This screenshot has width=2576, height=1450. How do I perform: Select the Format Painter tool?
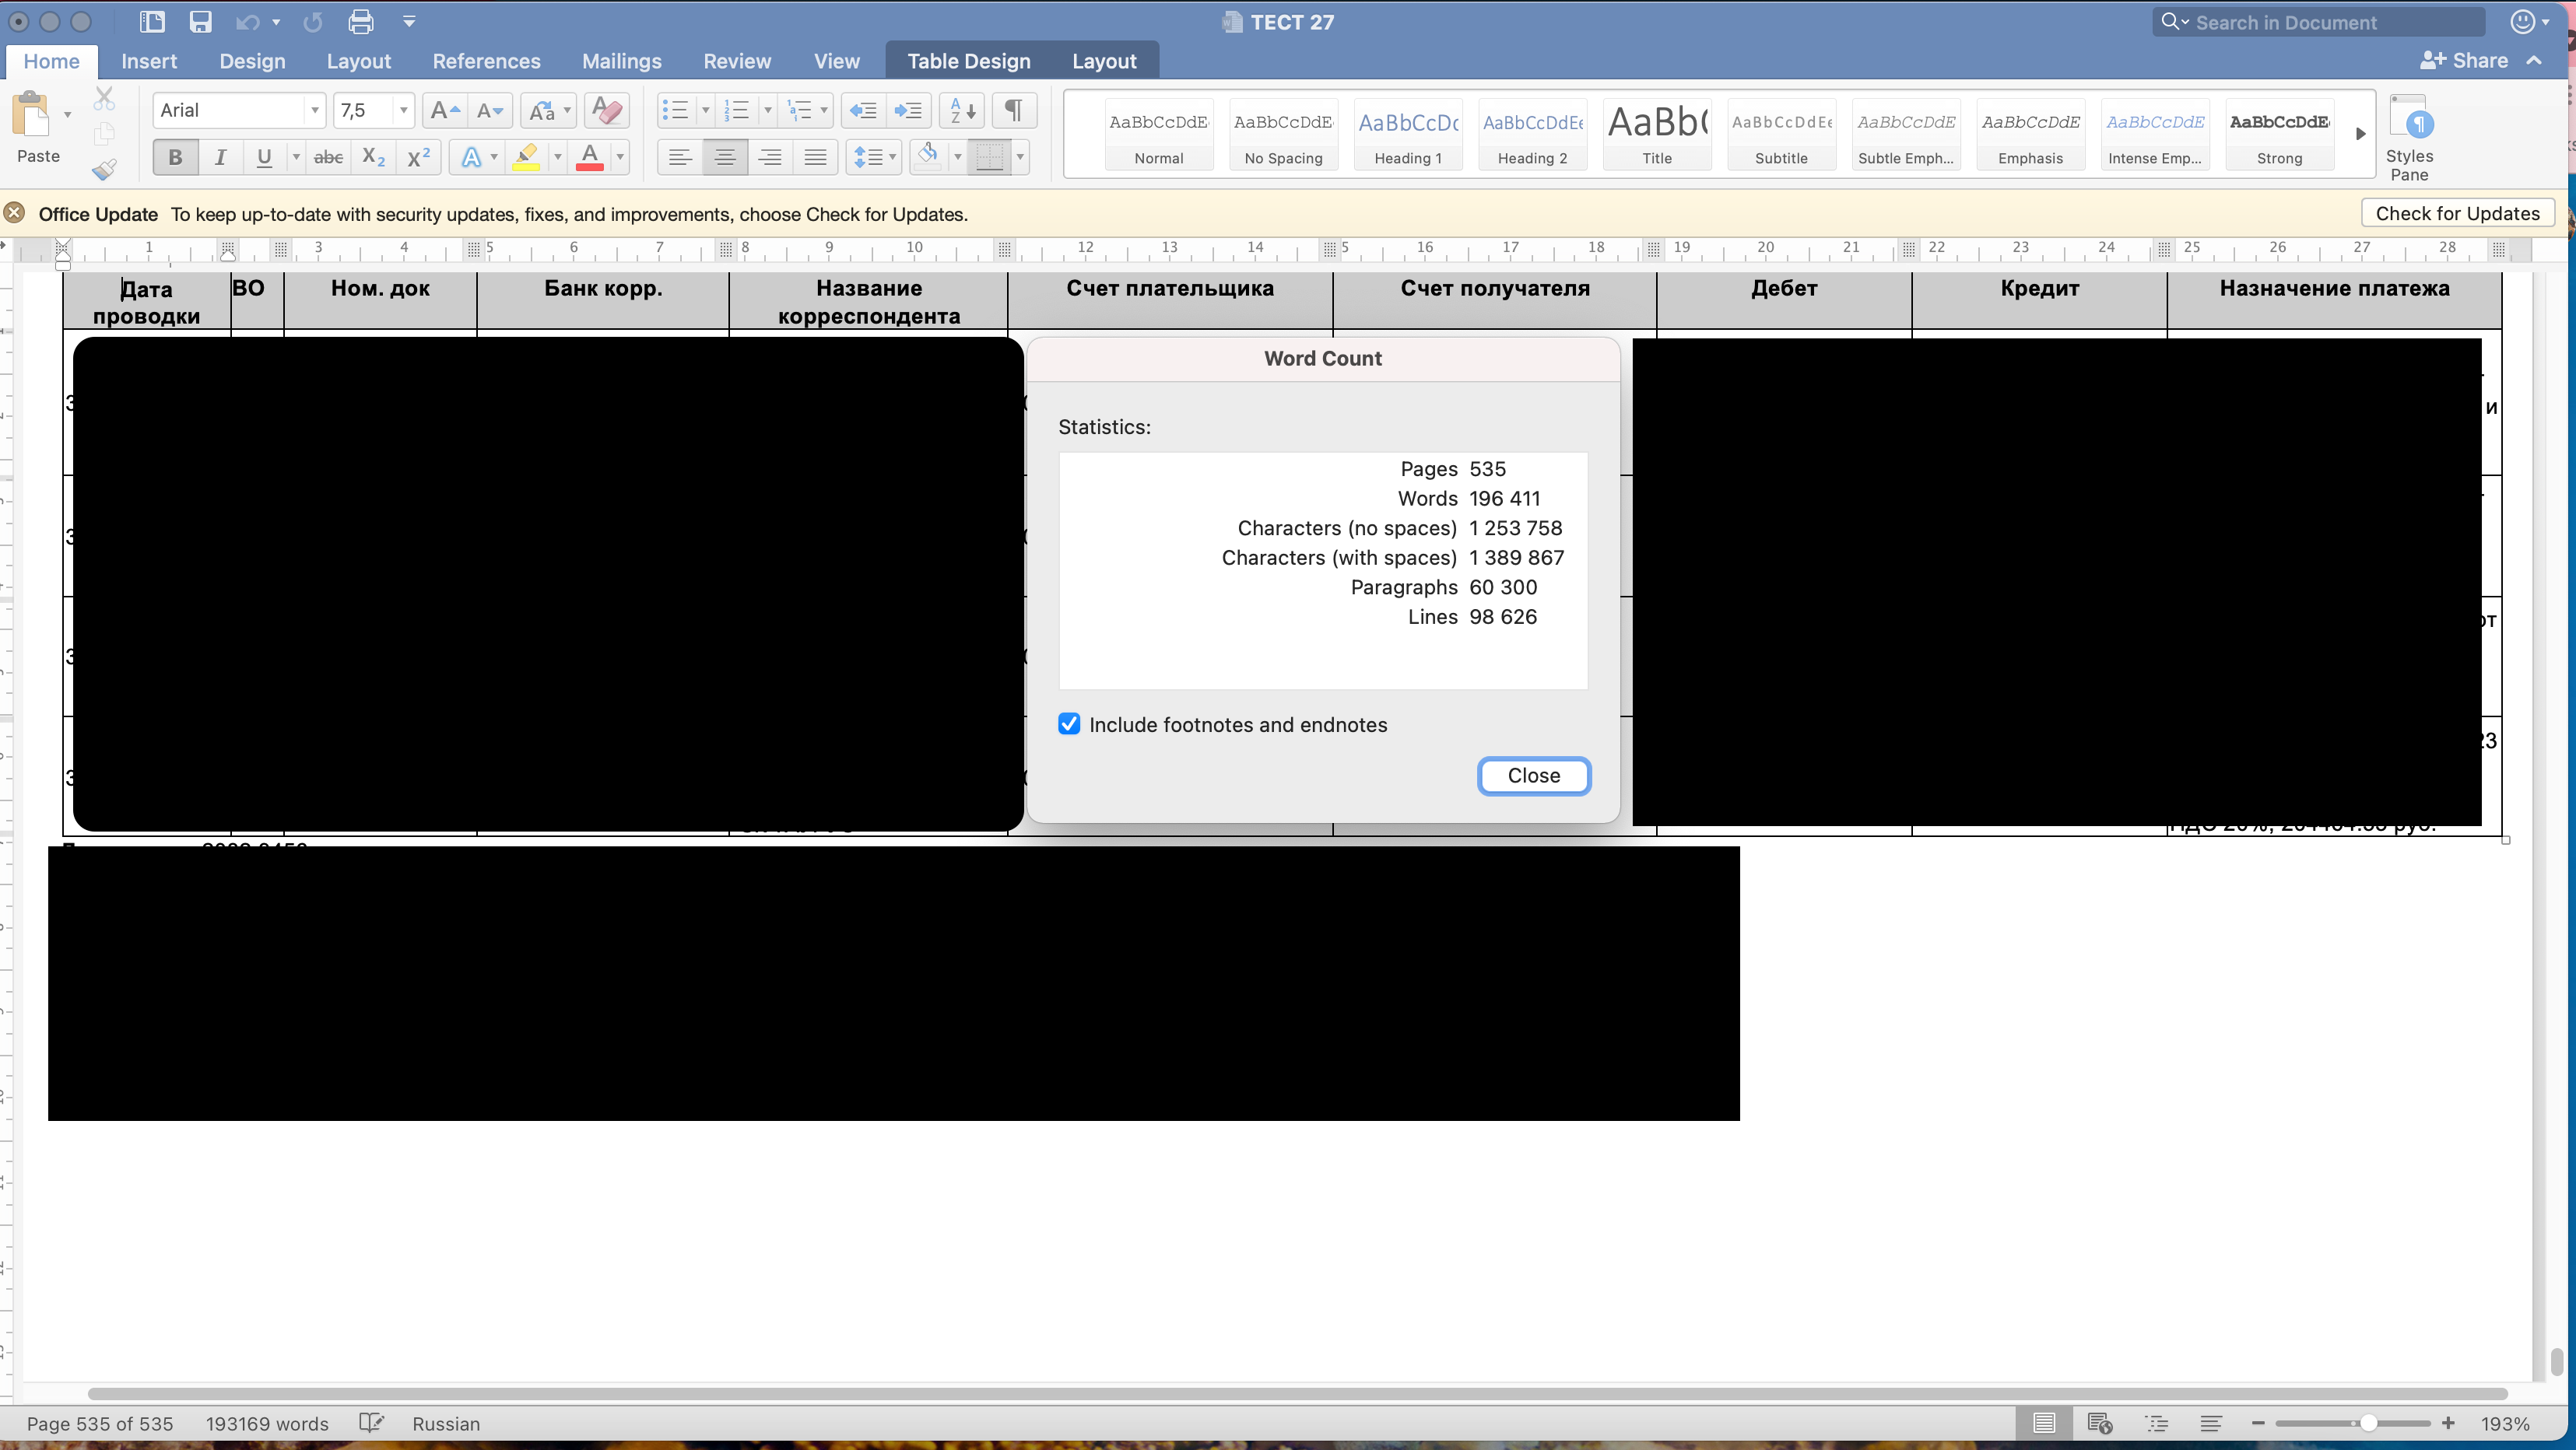[103, 169]
